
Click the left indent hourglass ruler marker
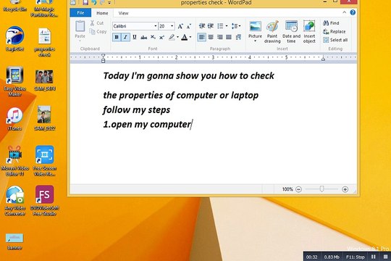click(x=103, y=58)
